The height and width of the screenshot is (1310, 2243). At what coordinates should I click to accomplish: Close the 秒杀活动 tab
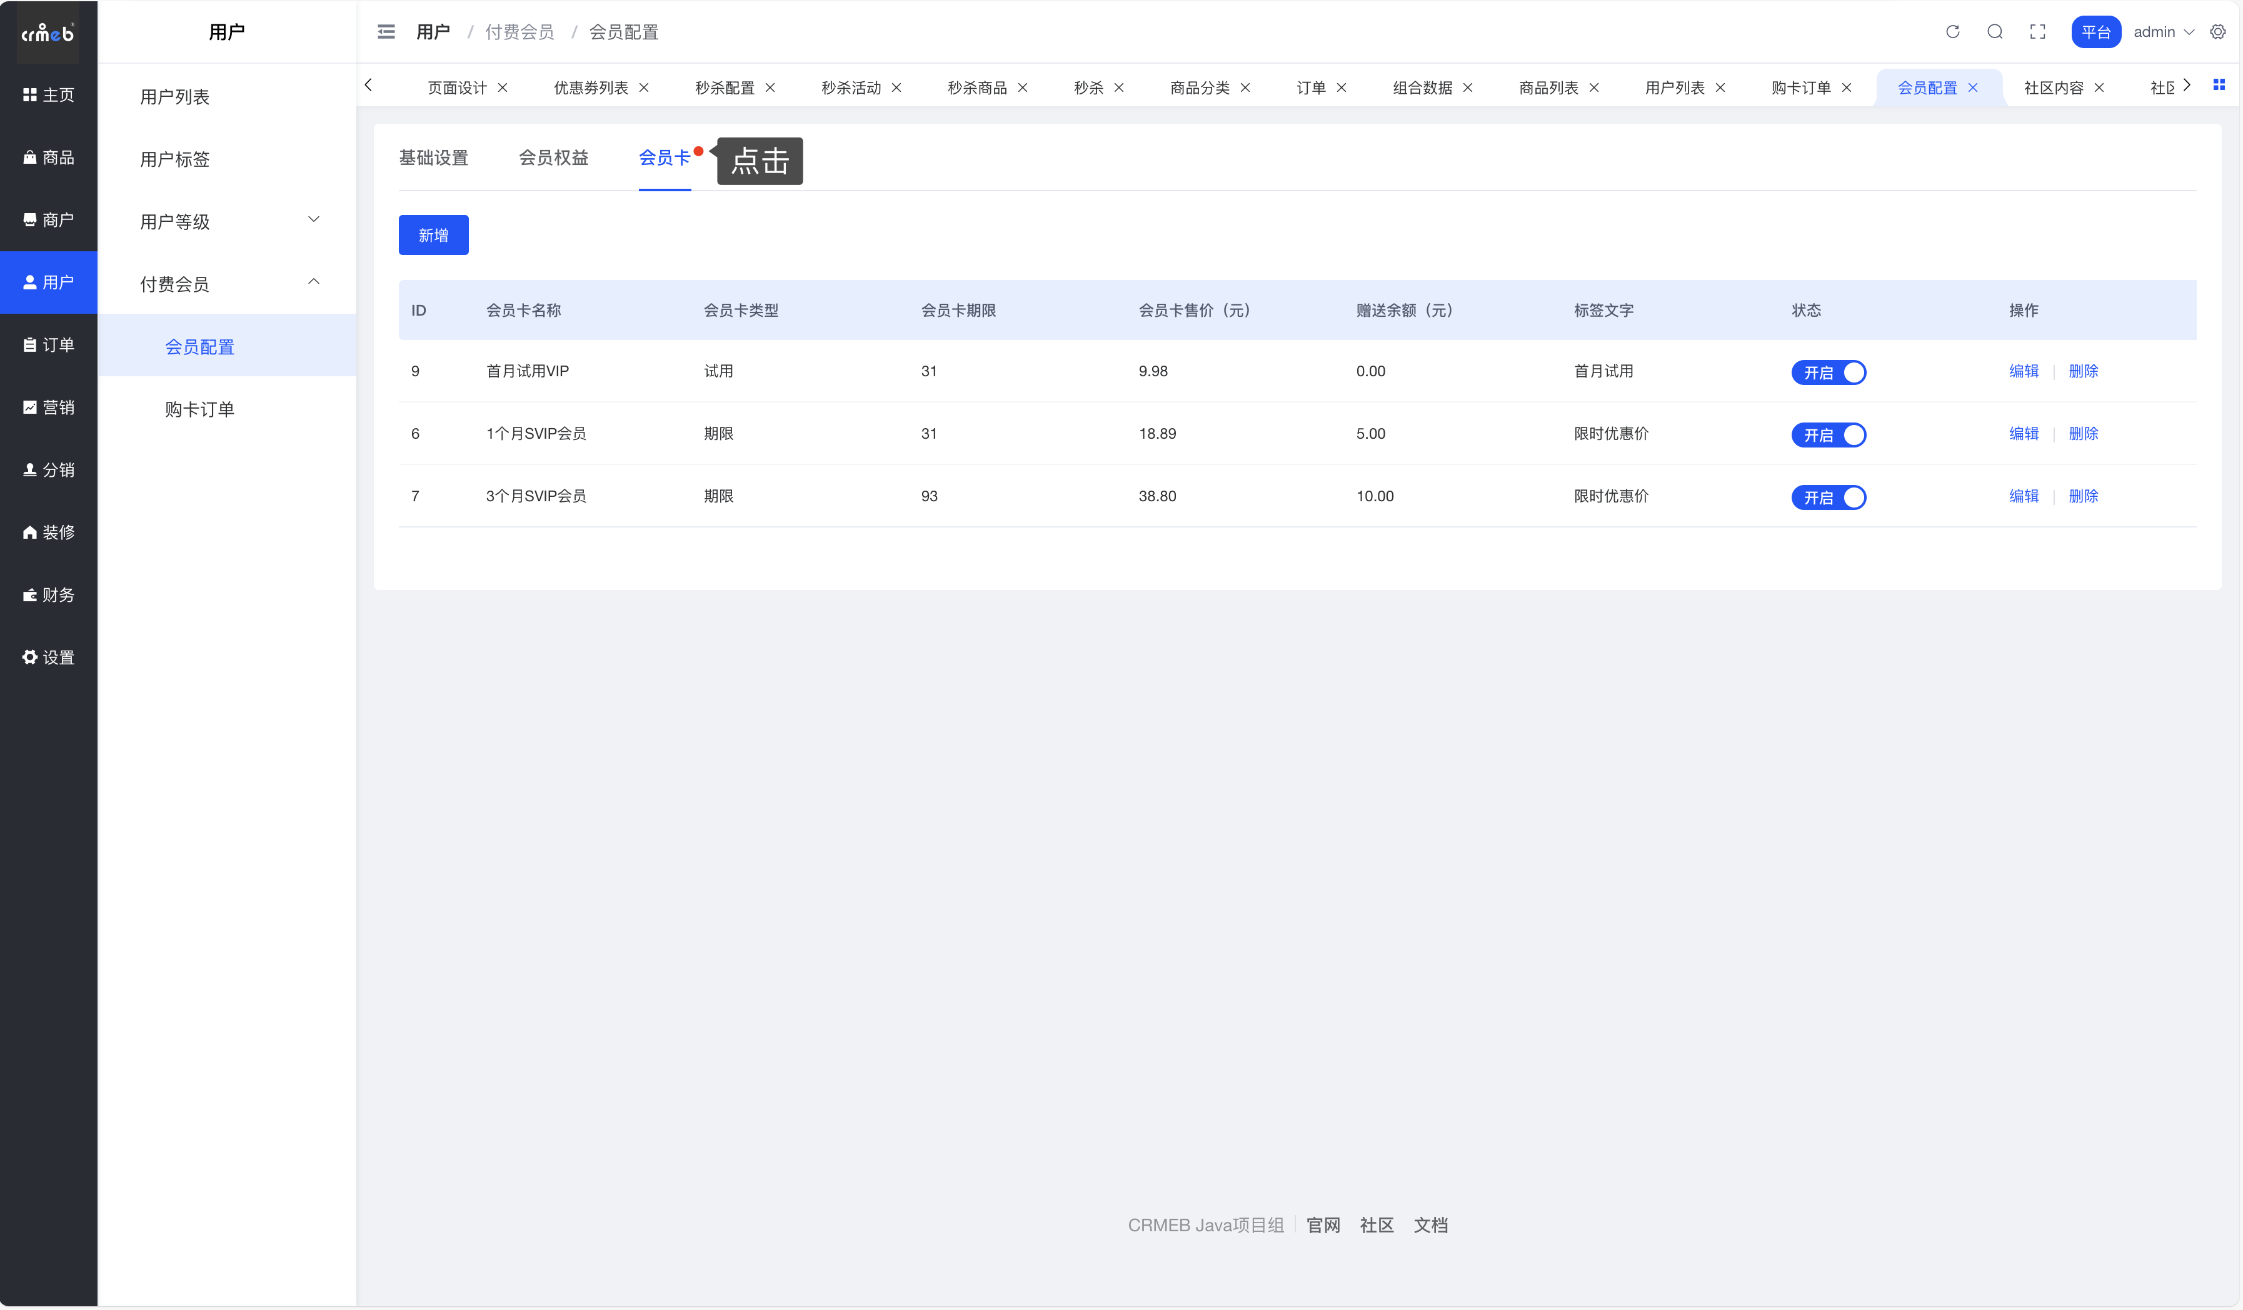pos(897,87)
